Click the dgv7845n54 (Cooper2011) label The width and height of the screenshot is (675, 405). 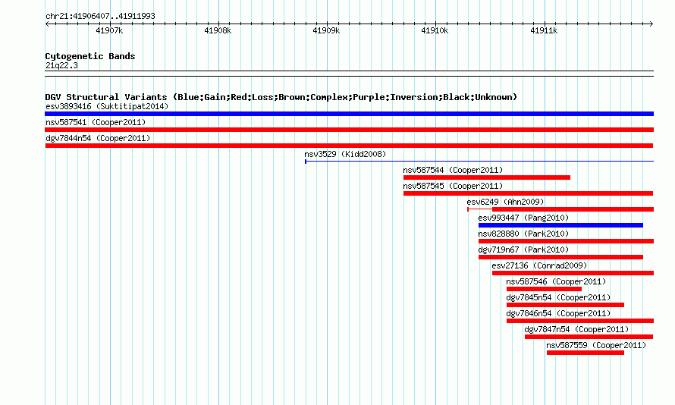pos(558,297)
